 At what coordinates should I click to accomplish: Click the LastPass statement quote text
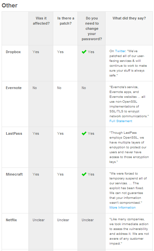click(129, 147)
